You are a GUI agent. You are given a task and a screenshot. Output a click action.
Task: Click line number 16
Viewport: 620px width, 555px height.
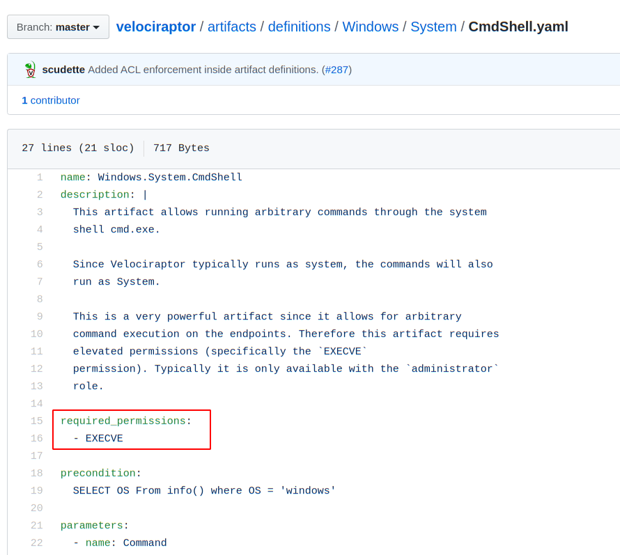coord(37,439)
